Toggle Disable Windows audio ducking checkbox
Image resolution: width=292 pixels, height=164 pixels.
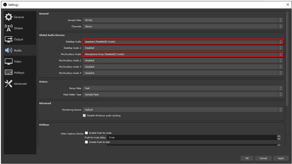click(84, 115)
